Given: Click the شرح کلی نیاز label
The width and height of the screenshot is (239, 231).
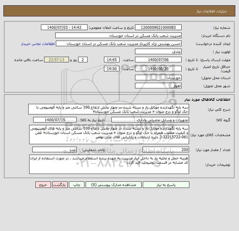Looking at the screenshot, I should point(219,110).
